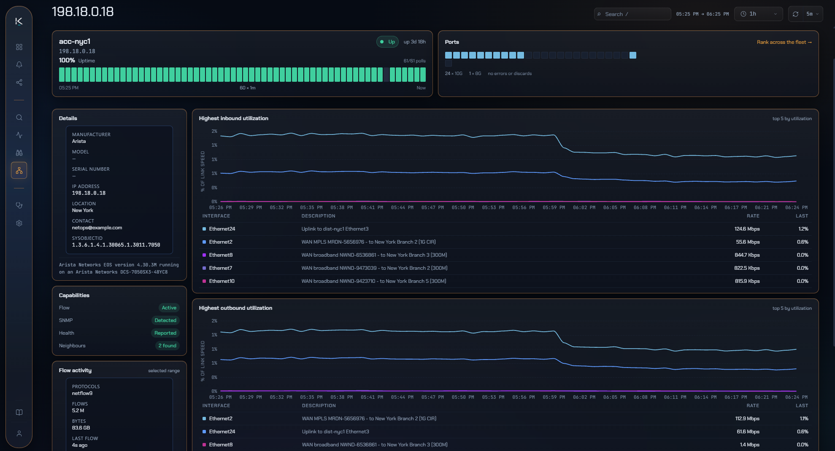Click the inbound RATE column header

[753, 216]
